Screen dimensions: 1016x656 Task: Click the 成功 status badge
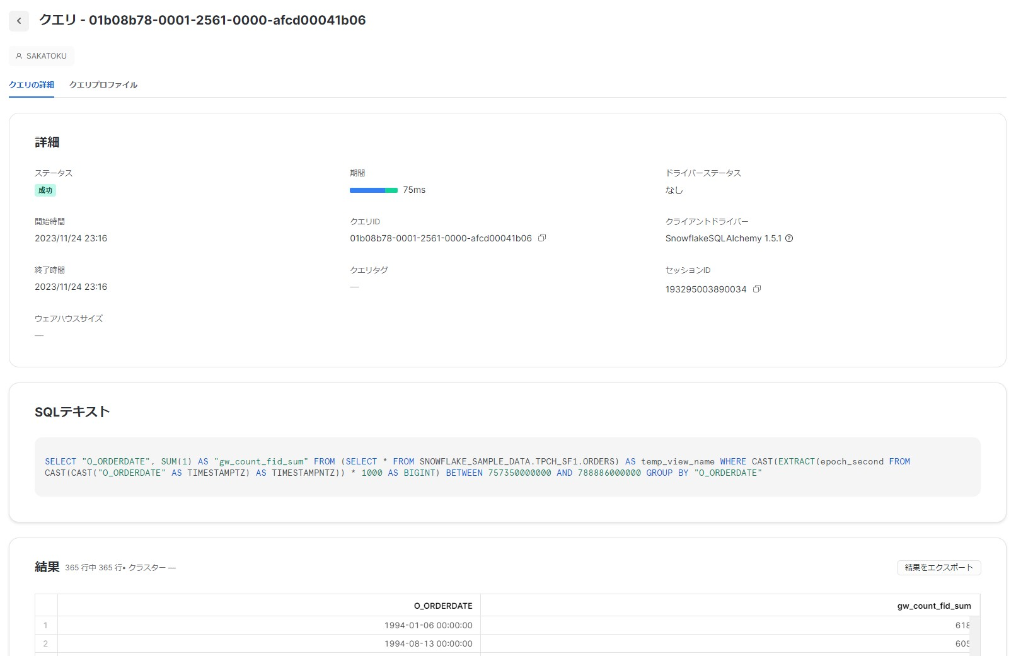(45, 190)
